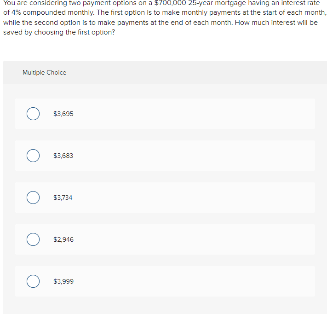This screenshot has width=327, height=314.
Task: Choose the $3,683 radio button
Action: [x=33, y=156]
